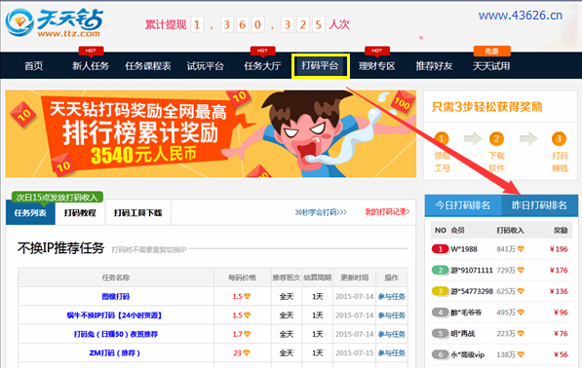582x368 pixels.
Task: Open the 打码平台 navigation item
Action: coord(320,66)
